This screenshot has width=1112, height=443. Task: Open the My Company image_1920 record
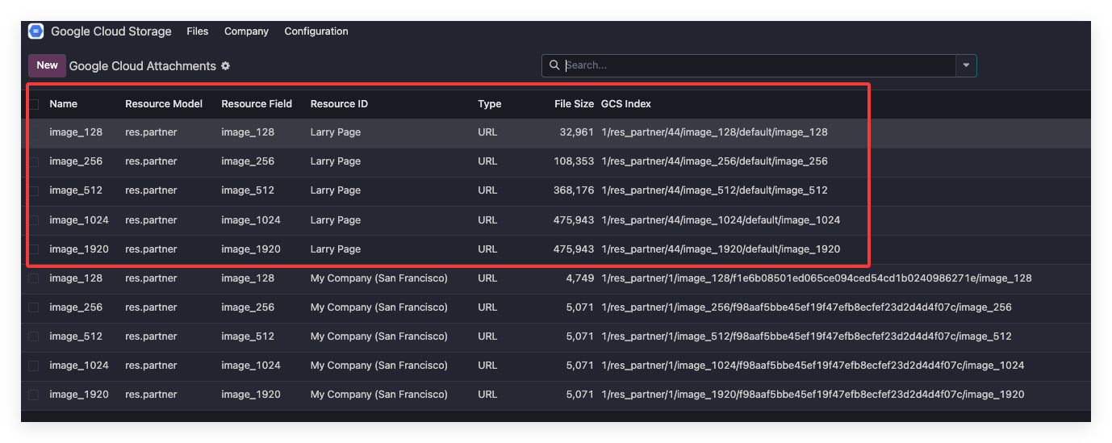[79, 395]
